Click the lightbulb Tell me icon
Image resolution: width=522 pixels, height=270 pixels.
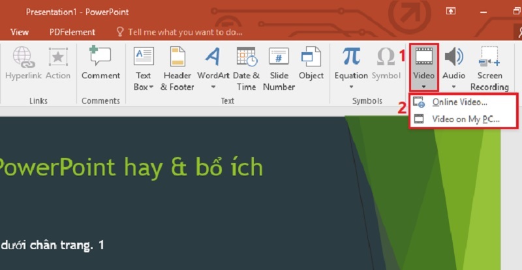[x=120, y=31]
